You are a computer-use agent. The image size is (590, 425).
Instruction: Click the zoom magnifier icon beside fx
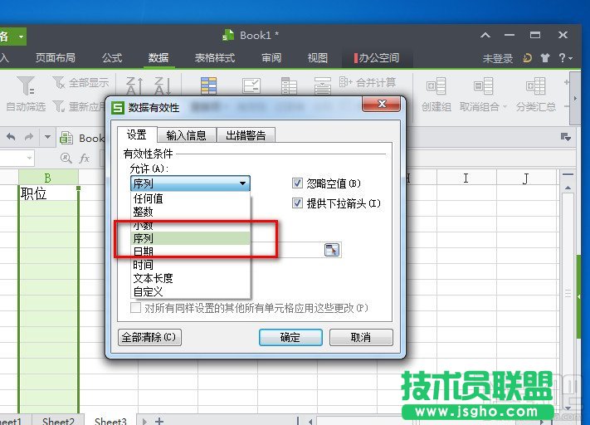coord(66,158)
